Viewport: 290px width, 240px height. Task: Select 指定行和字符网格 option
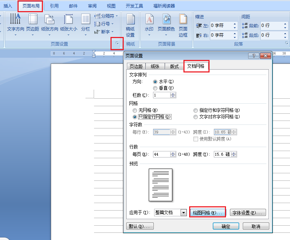point(196,110)
